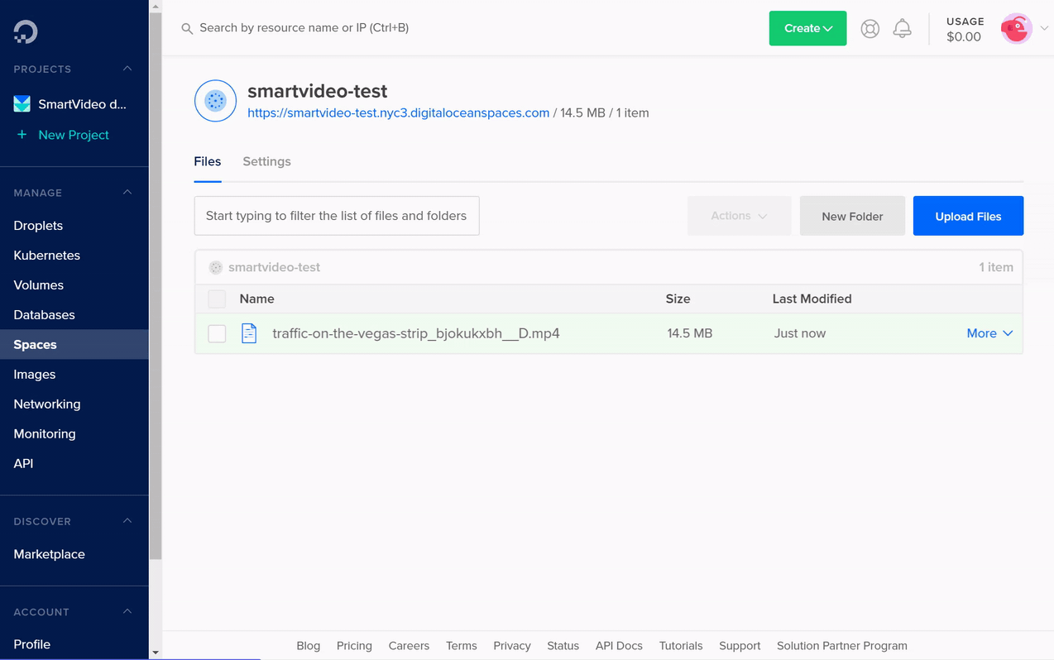Image resolution: width=1054 pixels, height=660 pixels.
Task: Collapse the Manage section chevron
Action: [x=127, y=192]
